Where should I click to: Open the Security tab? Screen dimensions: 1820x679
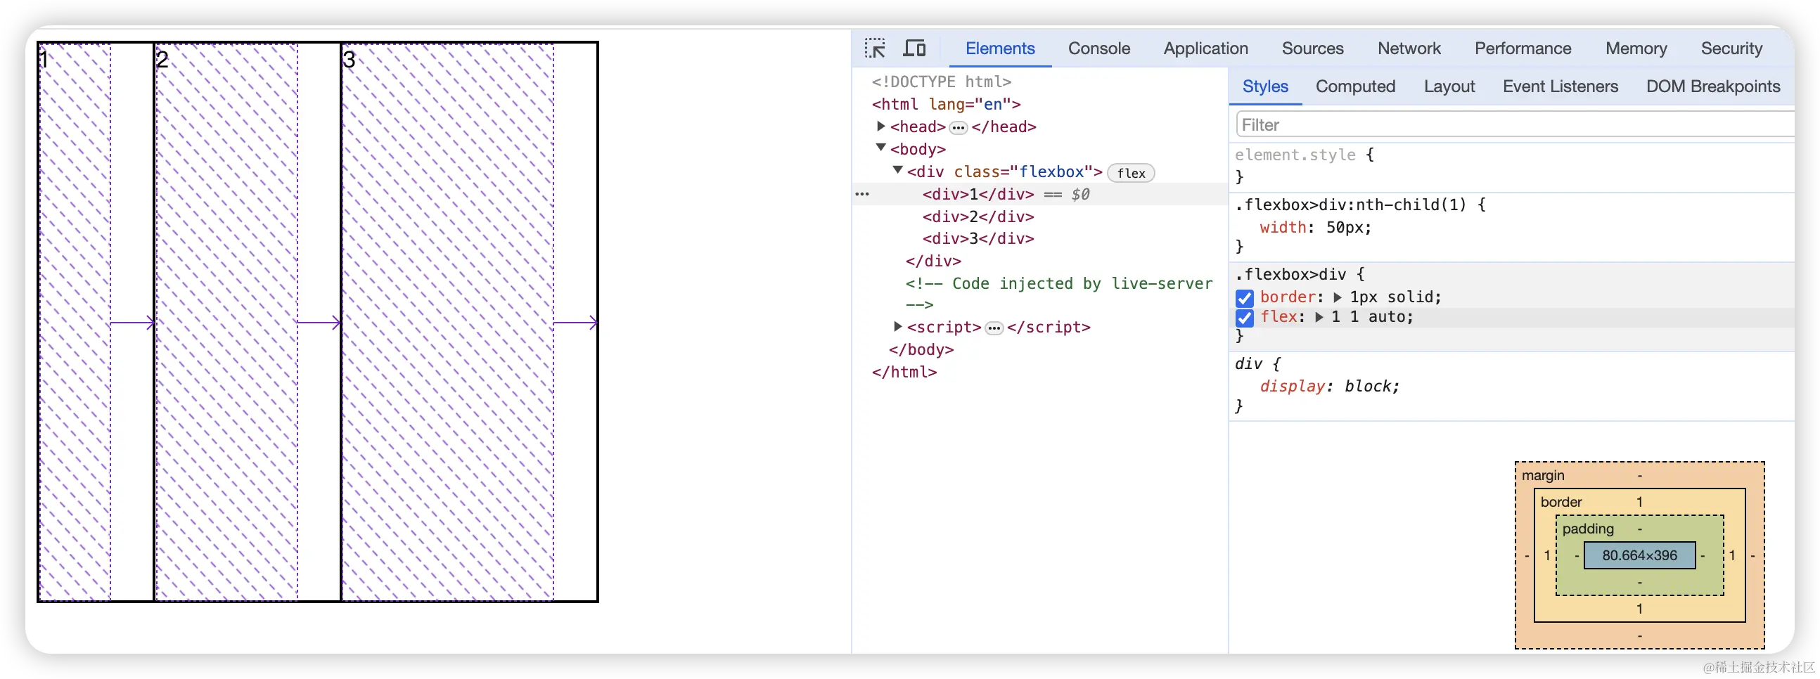(1731, 48)
